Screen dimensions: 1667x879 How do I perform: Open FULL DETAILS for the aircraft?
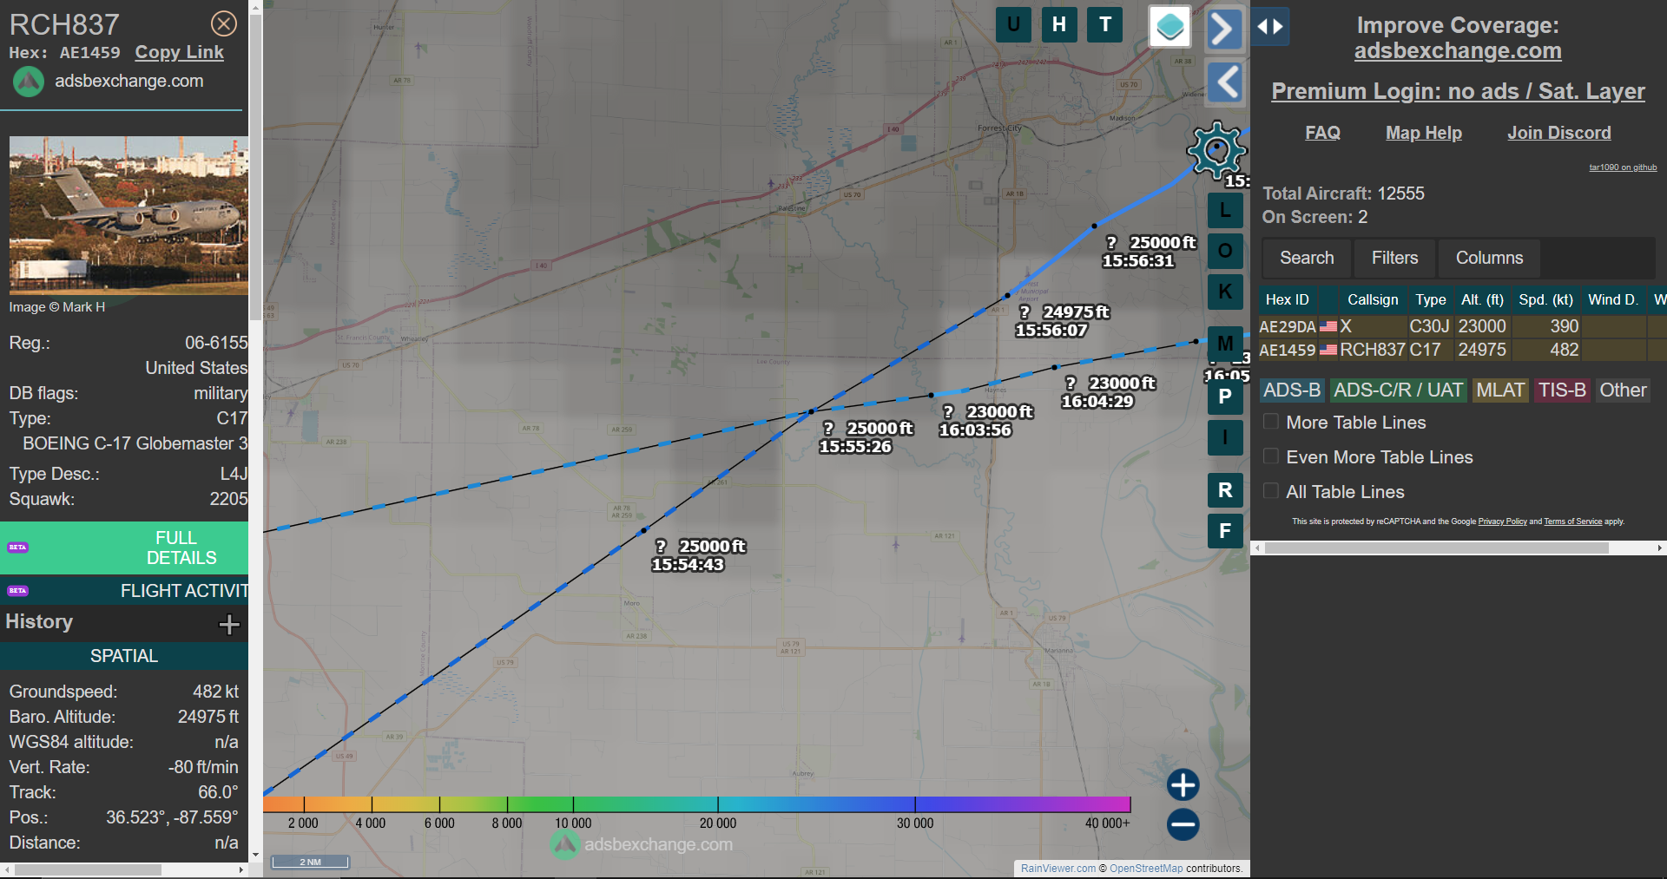pos(124,548)
